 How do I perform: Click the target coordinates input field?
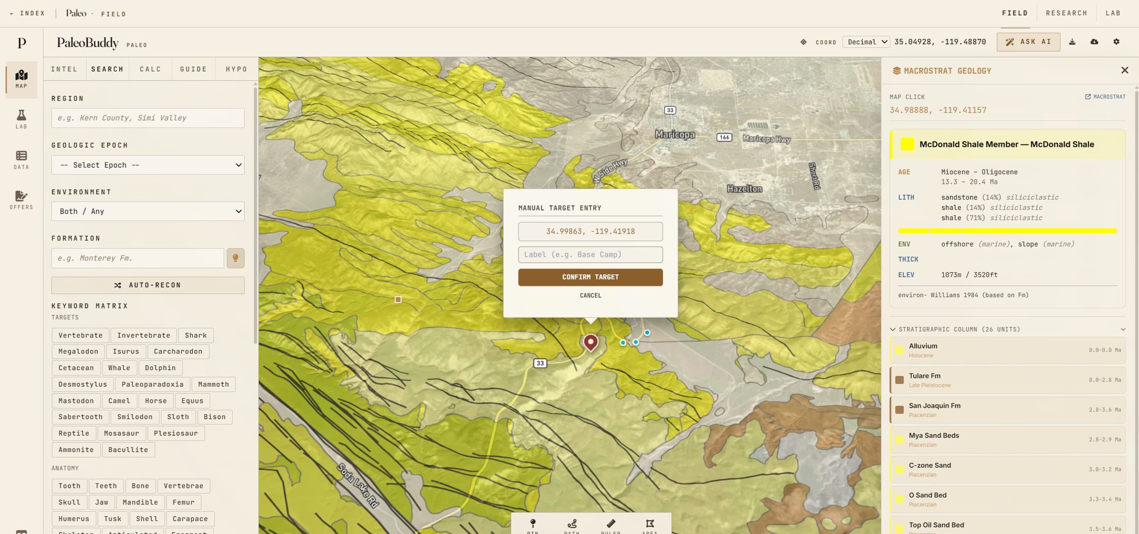pos(590,231)
